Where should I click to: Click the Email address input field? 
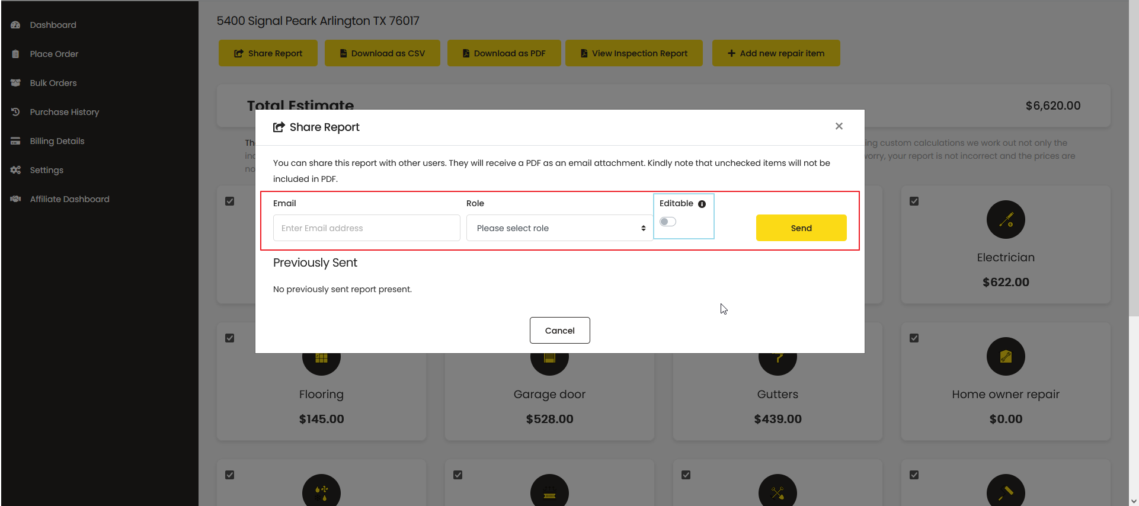pyautogui.click(x=366, y=228)
